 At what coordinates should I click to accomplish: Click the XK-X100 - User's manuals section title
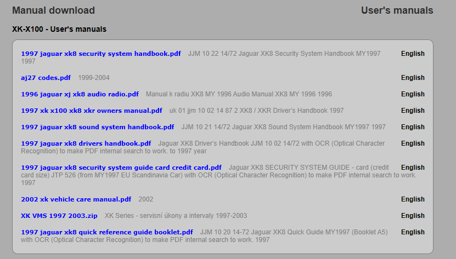click(59, 29)
